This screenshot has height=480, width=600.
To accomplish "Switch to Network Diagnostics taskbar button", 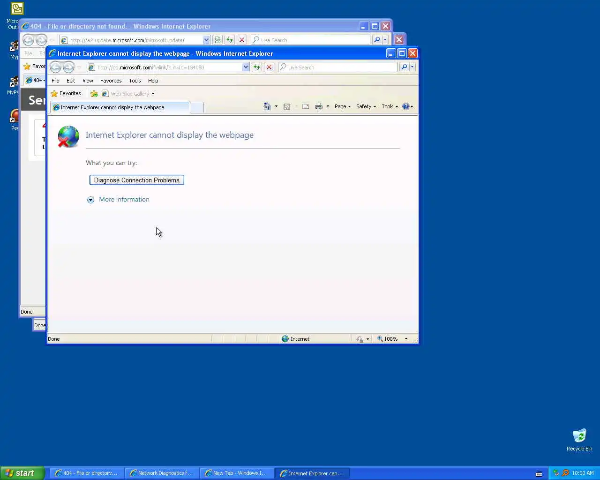I will 162,473.
